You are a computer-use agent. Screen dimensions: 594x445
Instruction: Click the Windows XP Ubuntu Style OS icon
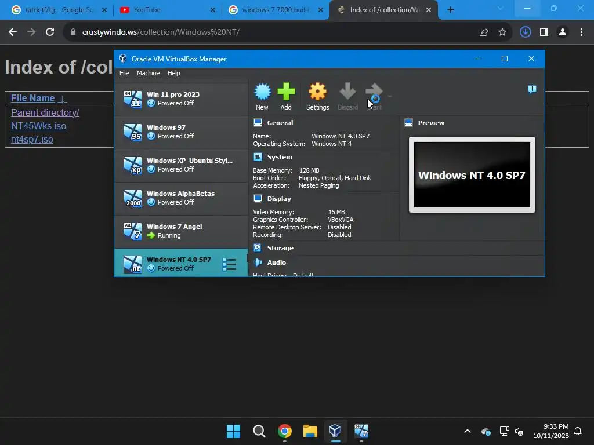(133, 165)
